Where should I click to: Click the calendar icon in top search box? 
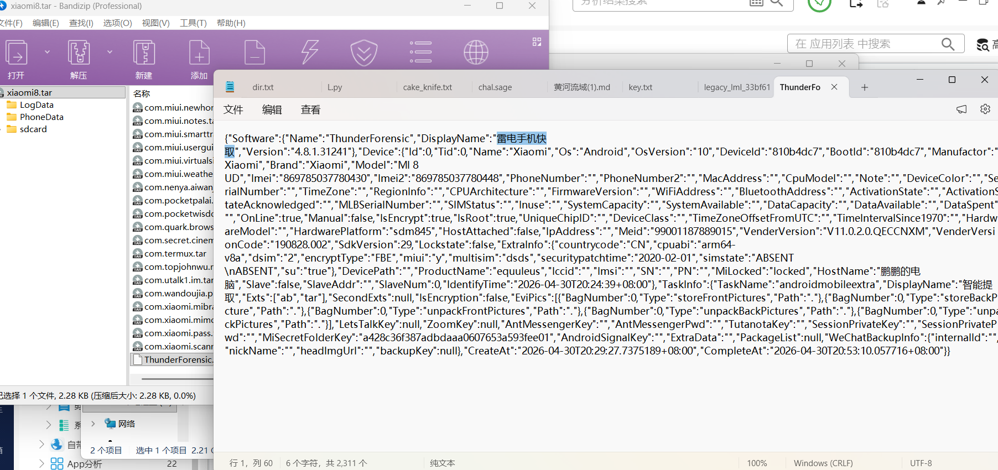click(x=756, y=2)
